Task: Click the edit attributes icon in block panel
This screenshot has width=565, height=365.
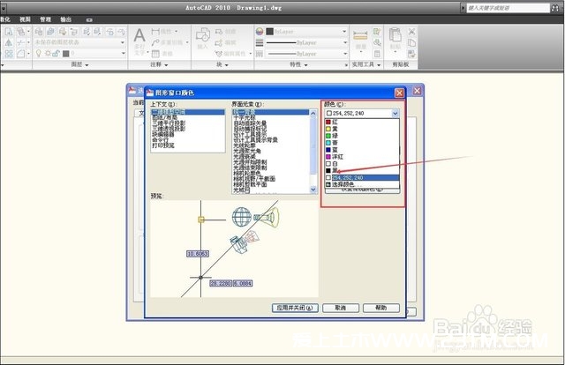Action: click(219, 54)
